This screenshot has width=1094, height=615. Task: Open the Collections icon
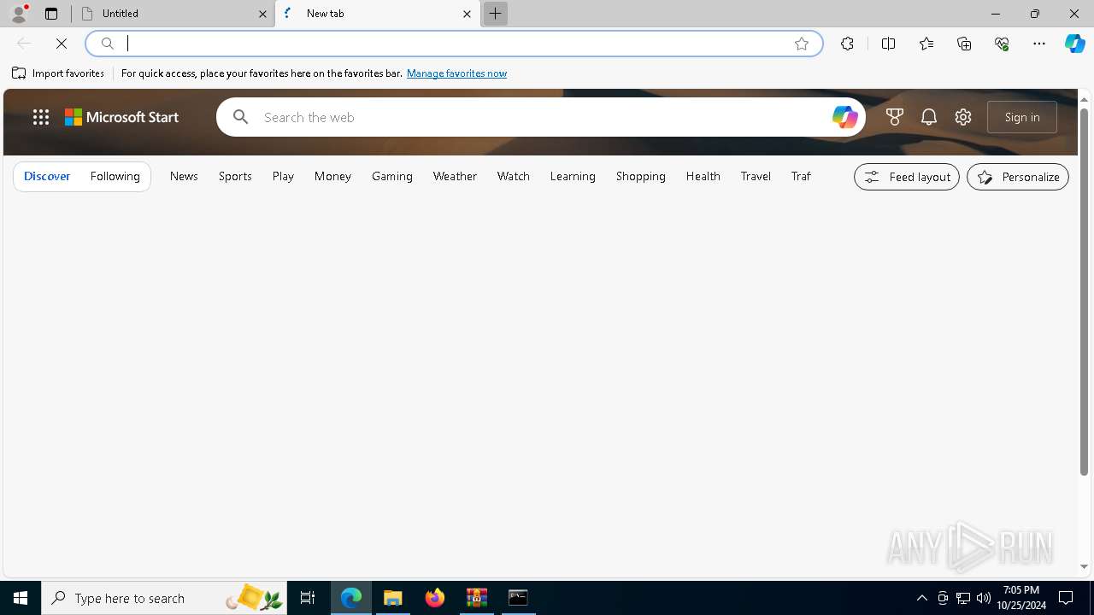pos(964,44)
